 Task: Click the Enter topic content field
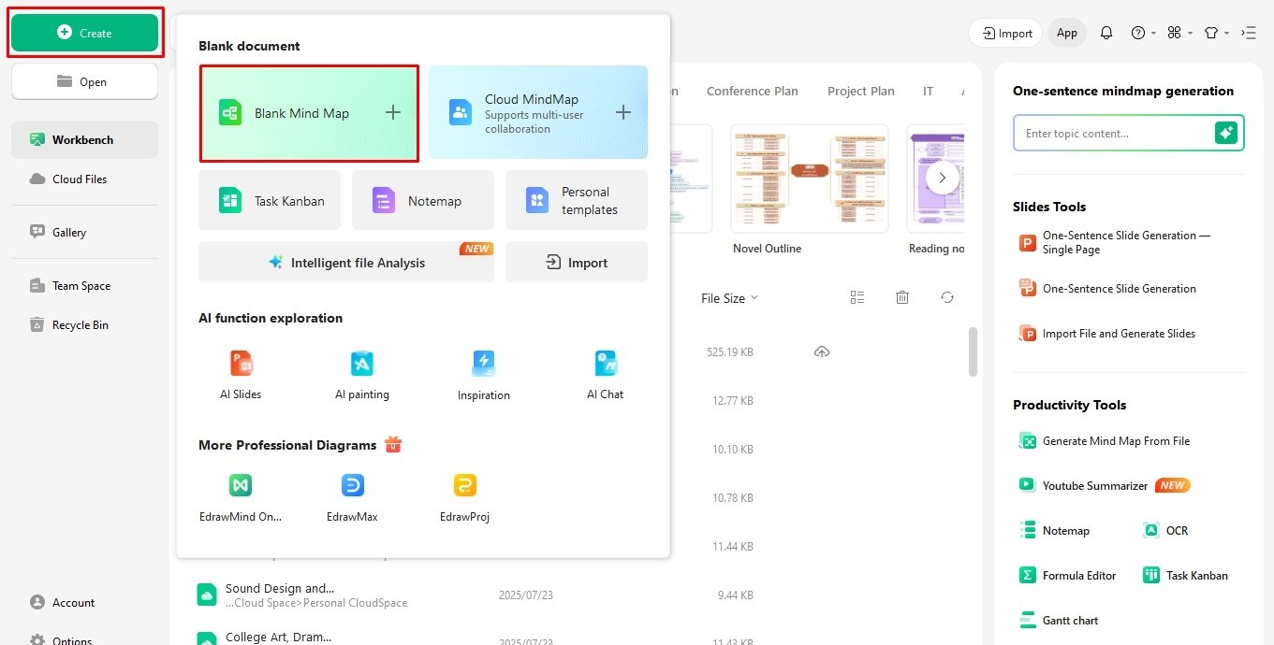click(1114, 134)
